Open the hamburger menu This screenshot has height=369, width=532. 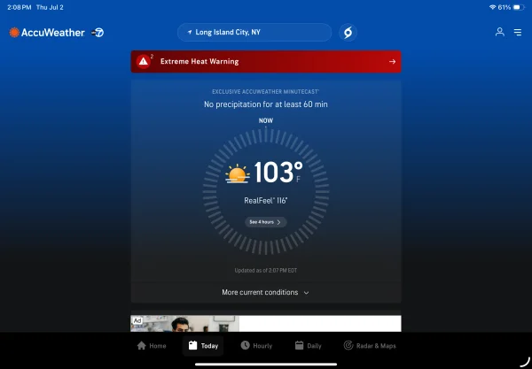click(x=518, y=32)
